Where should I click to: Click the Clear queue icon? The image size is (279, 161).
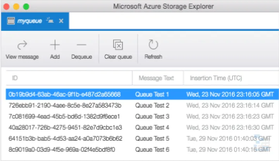pyautogui.click(x=118, y=45)
